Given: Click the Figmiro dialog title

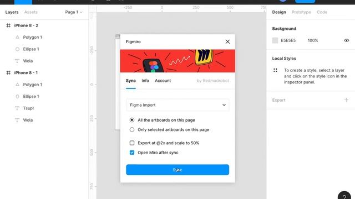Looking at the screenshot, I should coord(133,42).
